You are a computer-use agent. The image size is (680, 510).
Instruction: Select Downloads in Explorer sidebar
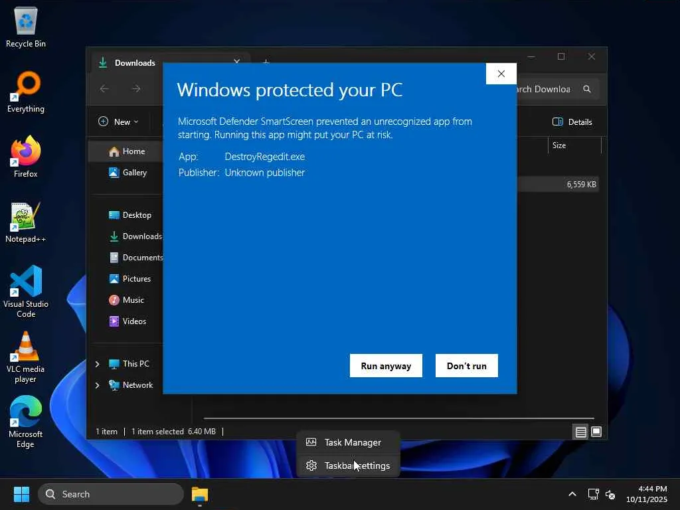134,236
